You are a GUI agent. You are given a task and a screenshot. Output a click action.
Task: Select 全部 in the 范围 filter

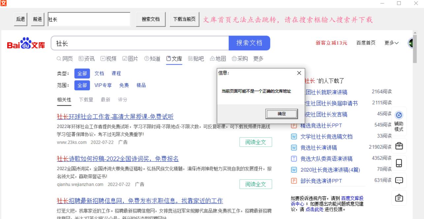click(x=82, y=85)
